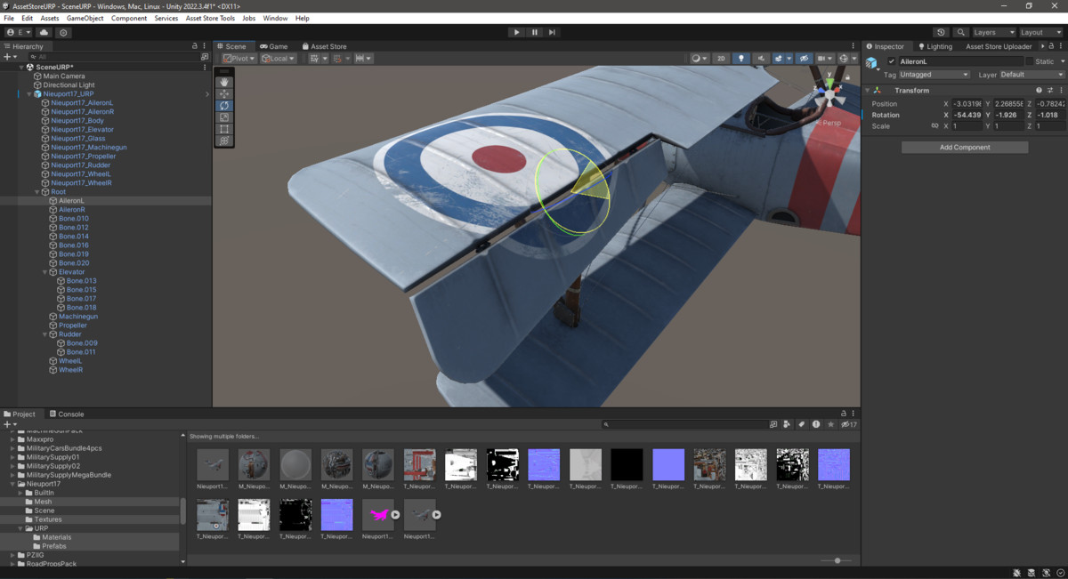Toggle 2D view mode in the Scene toolbar

click(721, 58)
